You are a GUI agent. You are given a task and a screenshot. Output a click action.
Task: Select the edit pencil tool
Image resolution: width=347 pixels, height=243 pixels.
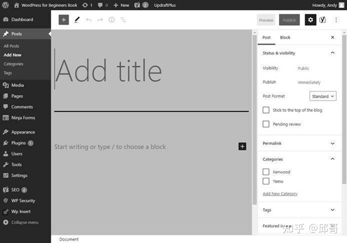77,20
